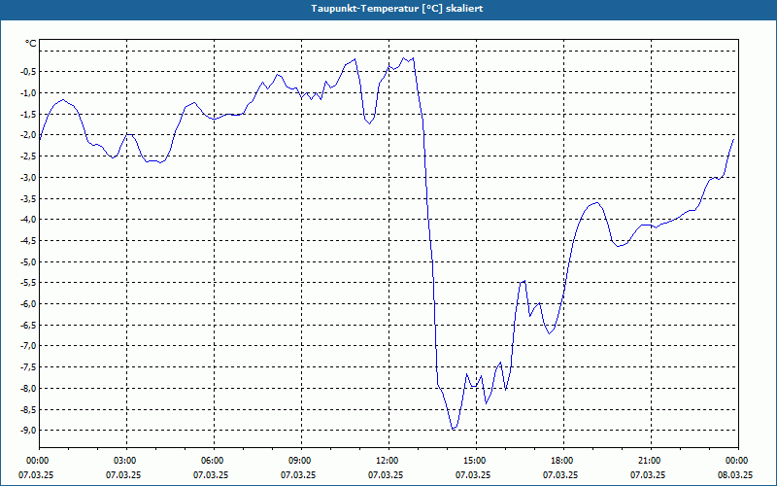Click the -5,0 y-axis label
This screenshot has height=486, width=777.
point(28,261)
